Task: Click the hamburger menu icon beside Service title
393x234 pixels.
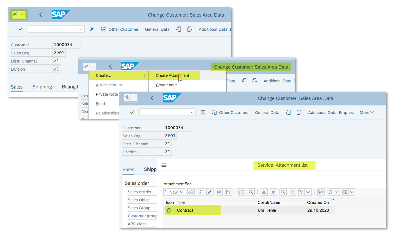Action: pos(164,165)
